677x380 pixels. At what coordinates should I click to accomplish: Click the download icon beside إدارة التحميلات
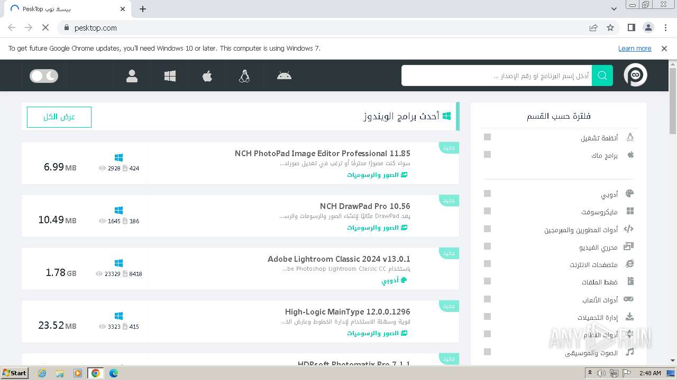629,317
